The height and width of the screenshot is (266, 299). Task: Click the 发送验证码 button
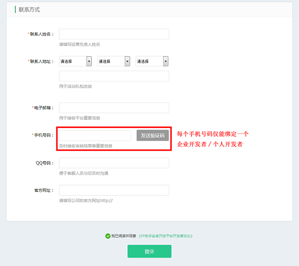(x=152, y=135)
